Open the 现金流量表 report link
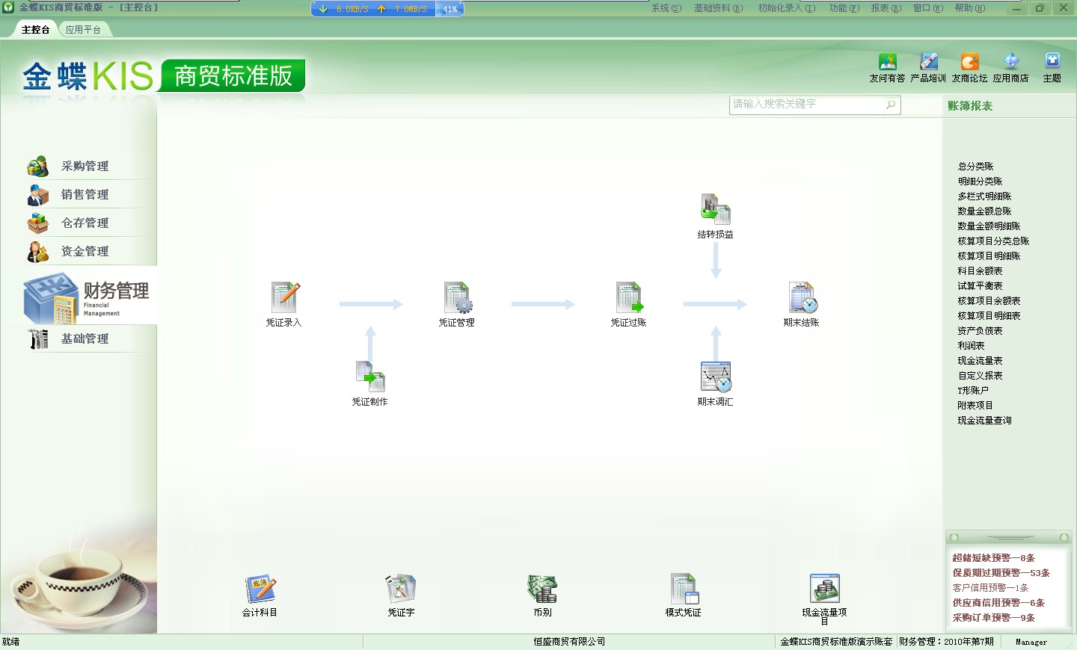This screenshot has width=1077, height=650. point(980,361)
